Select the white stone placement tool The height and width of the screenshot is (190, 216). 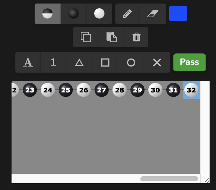point(99,14)
